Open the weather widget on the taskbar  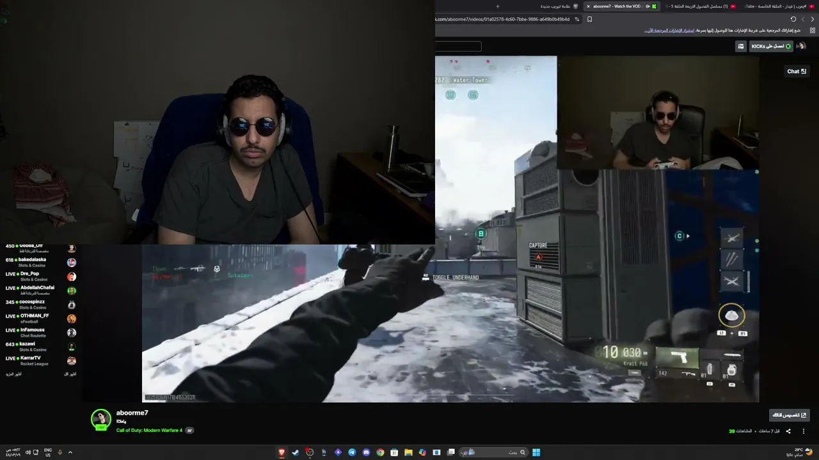pos(799,452)
